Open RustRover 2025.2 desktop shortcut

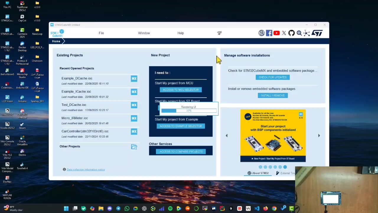[x=22, y=6]
